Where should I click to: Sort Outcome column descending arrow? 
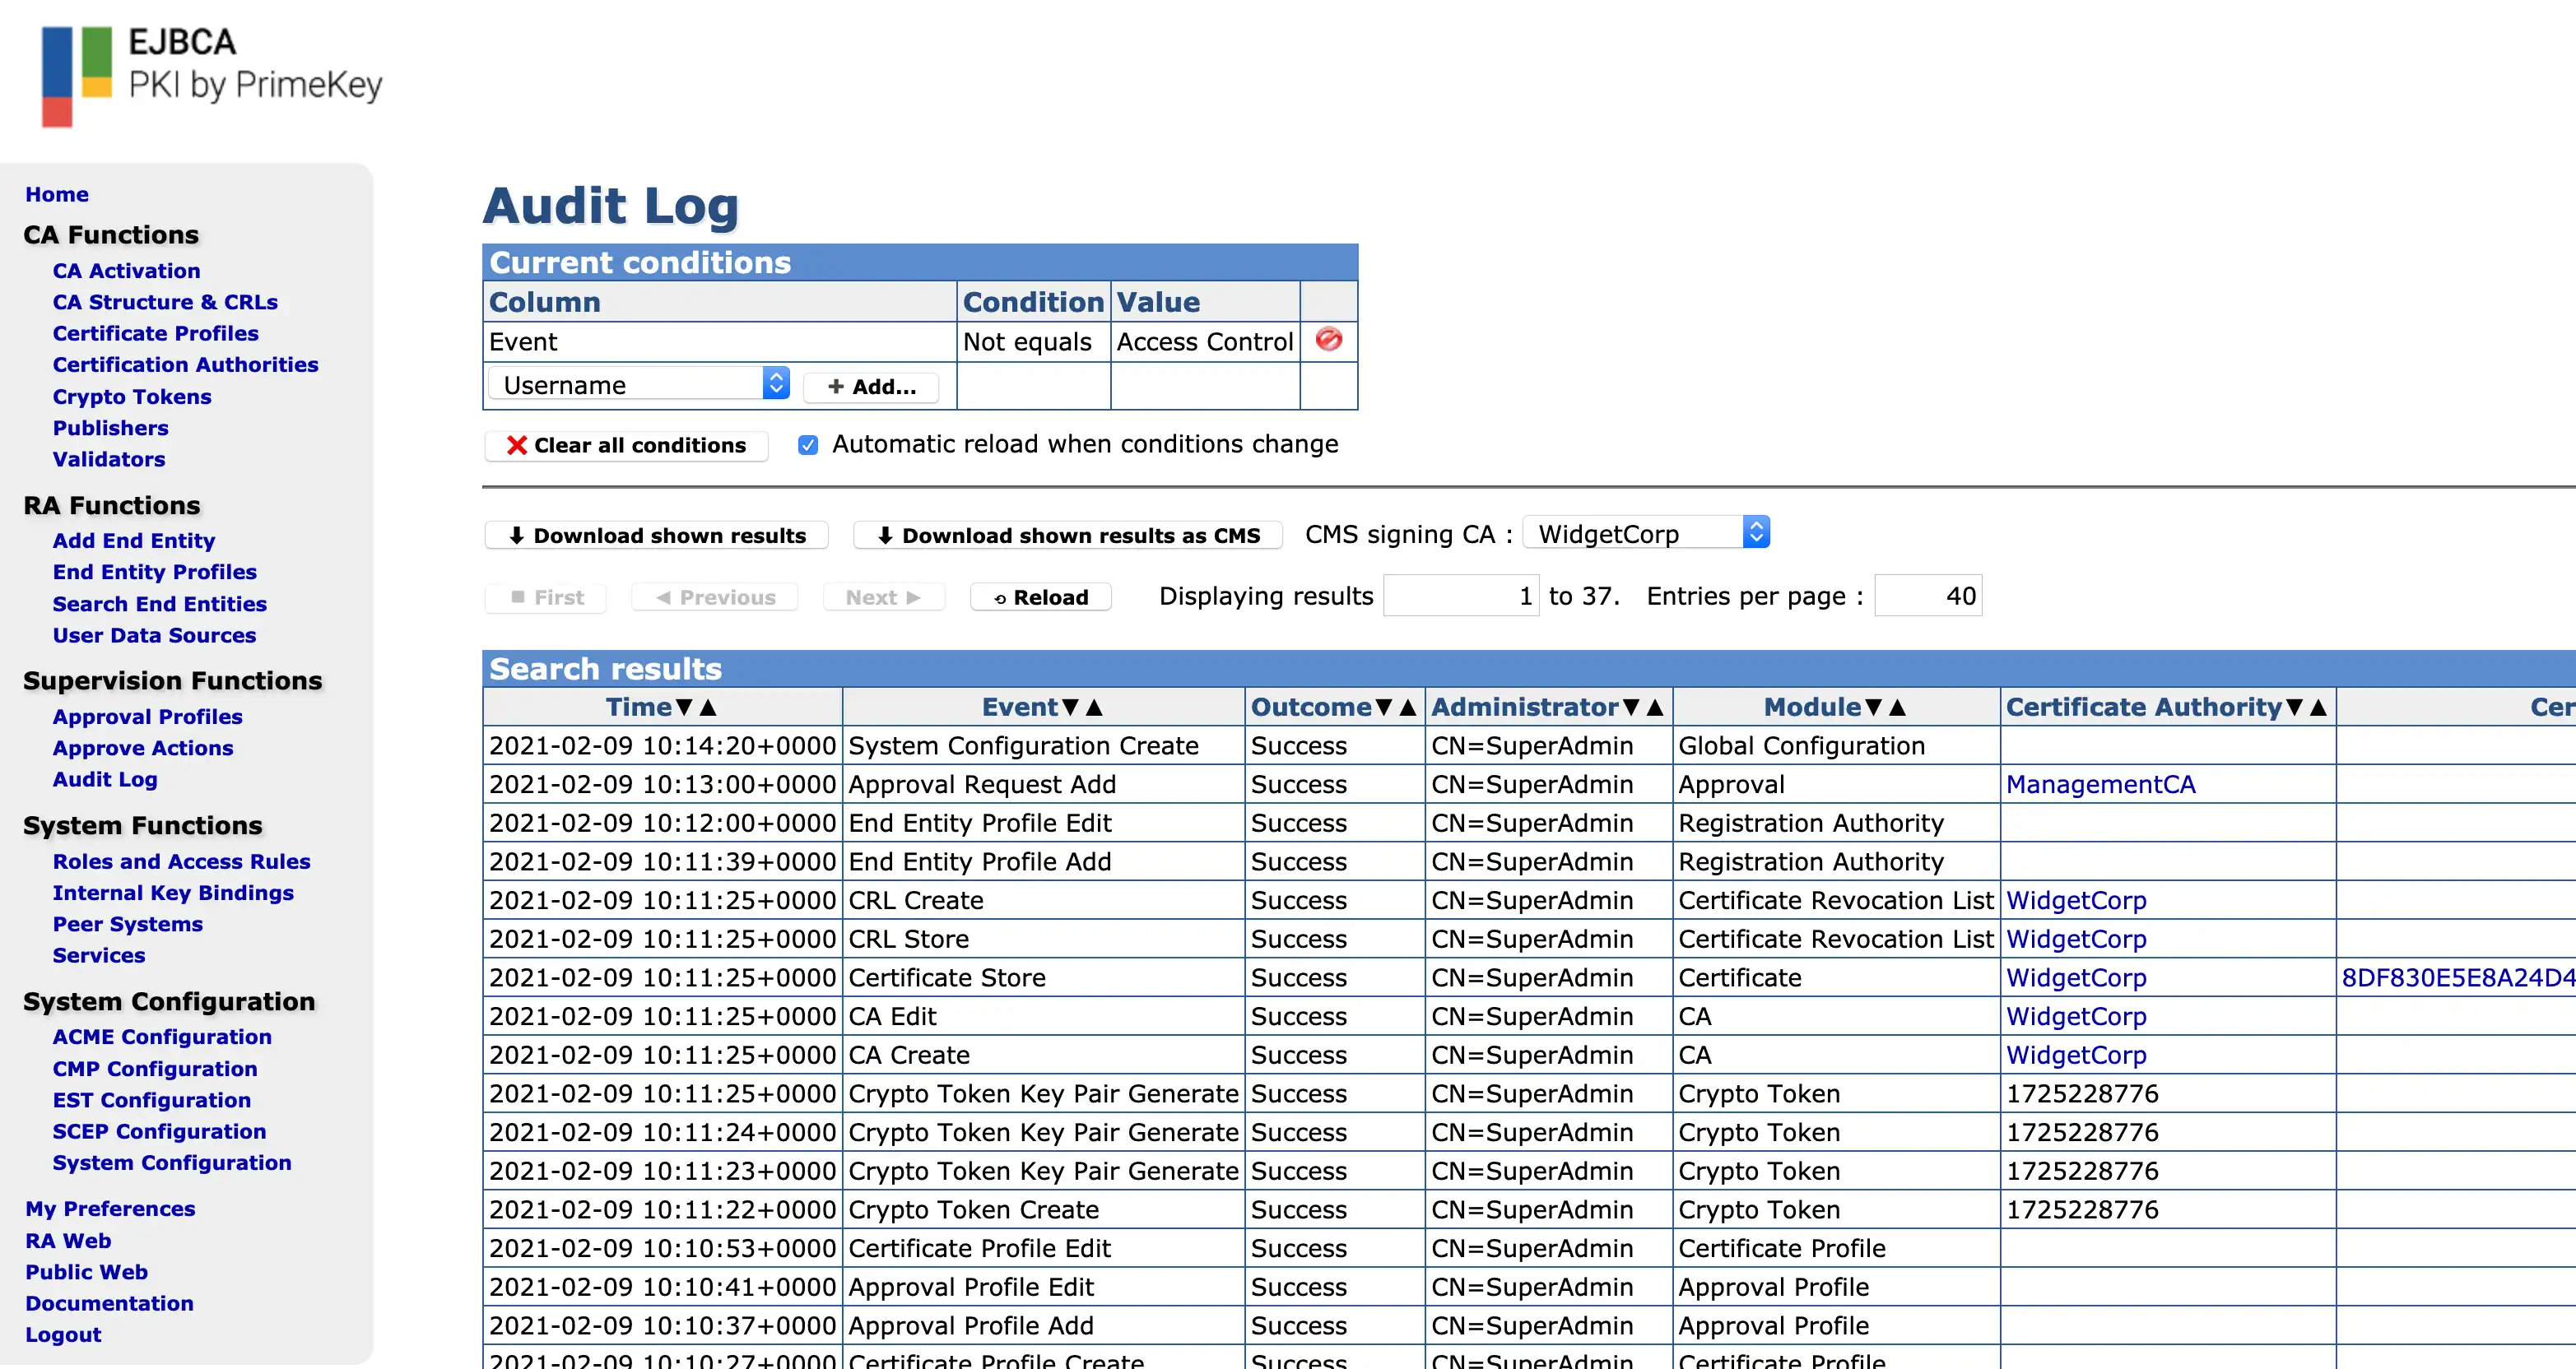click(x=1383, y=707)
